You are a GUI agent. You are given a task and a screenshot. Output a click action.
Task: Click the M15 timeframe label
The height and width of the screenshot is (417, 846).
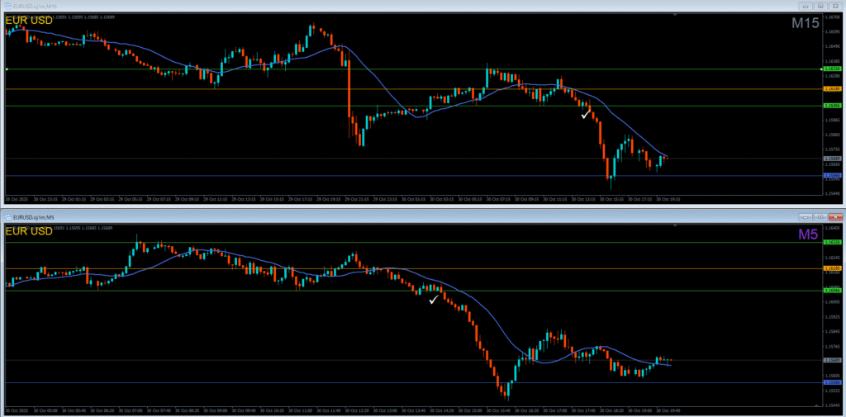[x=805, y=24]
